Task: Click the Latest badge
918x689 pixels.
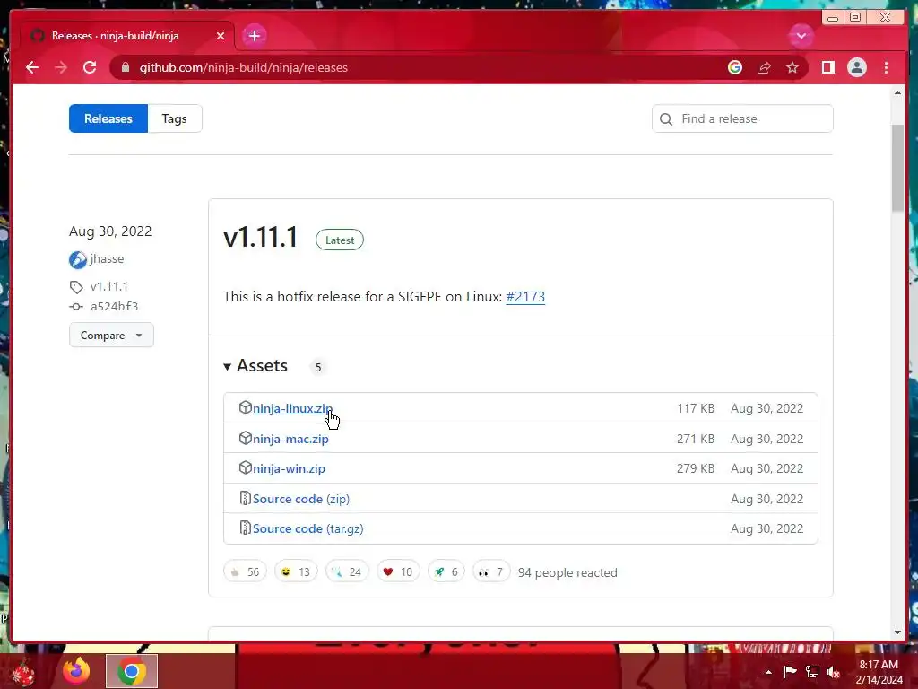Action: point(340,240)
